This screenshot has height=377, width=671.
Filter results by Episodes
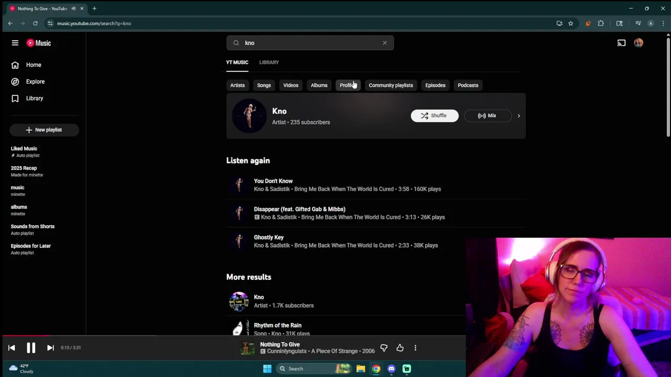[435, 85]
